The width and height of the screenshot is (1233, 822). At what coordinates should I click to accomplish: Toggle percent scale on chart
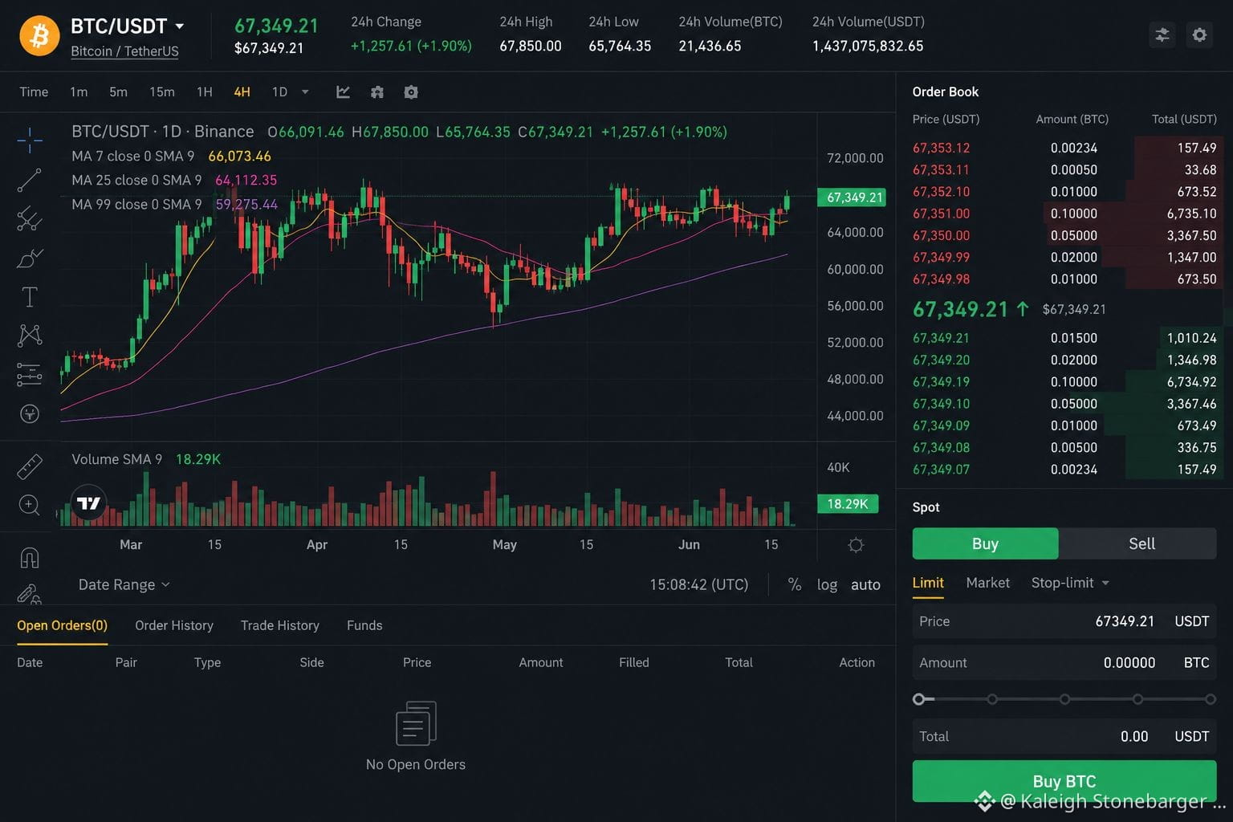click(795, 584)
